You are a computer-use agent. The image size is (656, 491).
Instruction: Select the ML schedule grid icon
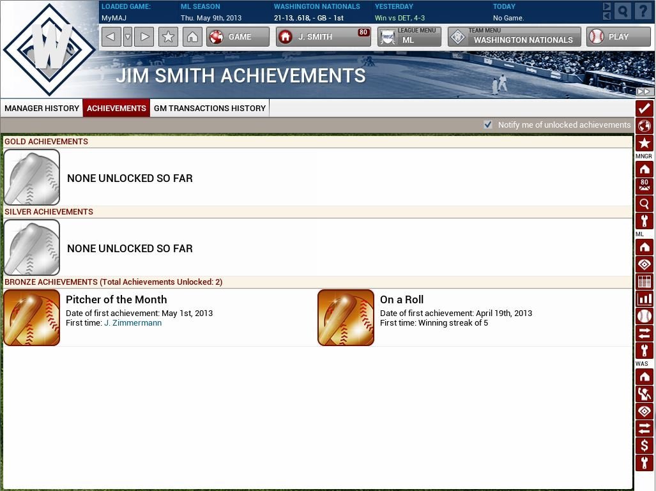pyautogui.click(x=644, y=282)
